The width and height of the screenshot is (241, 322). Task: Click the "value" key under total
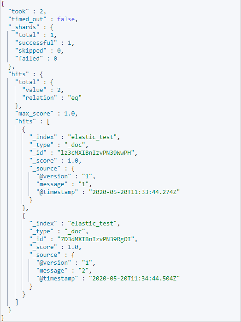(x=35, y=90)
